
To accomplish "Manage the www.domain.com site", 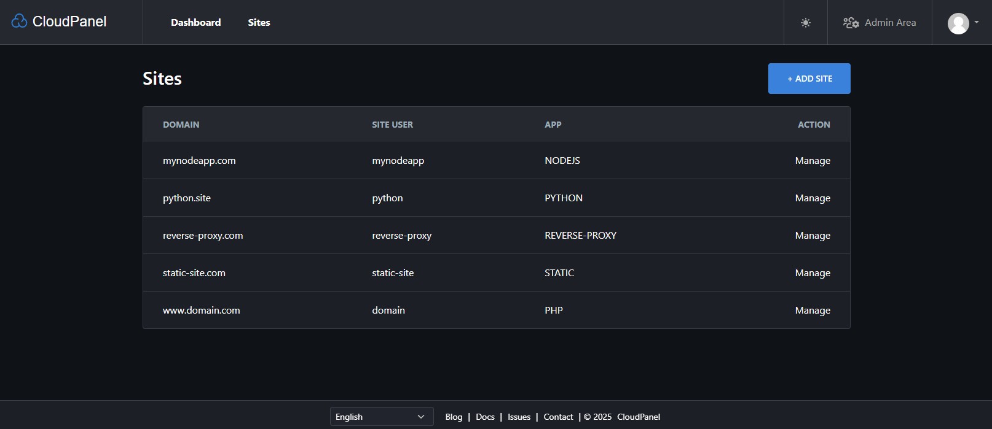I will click(813, 311).
